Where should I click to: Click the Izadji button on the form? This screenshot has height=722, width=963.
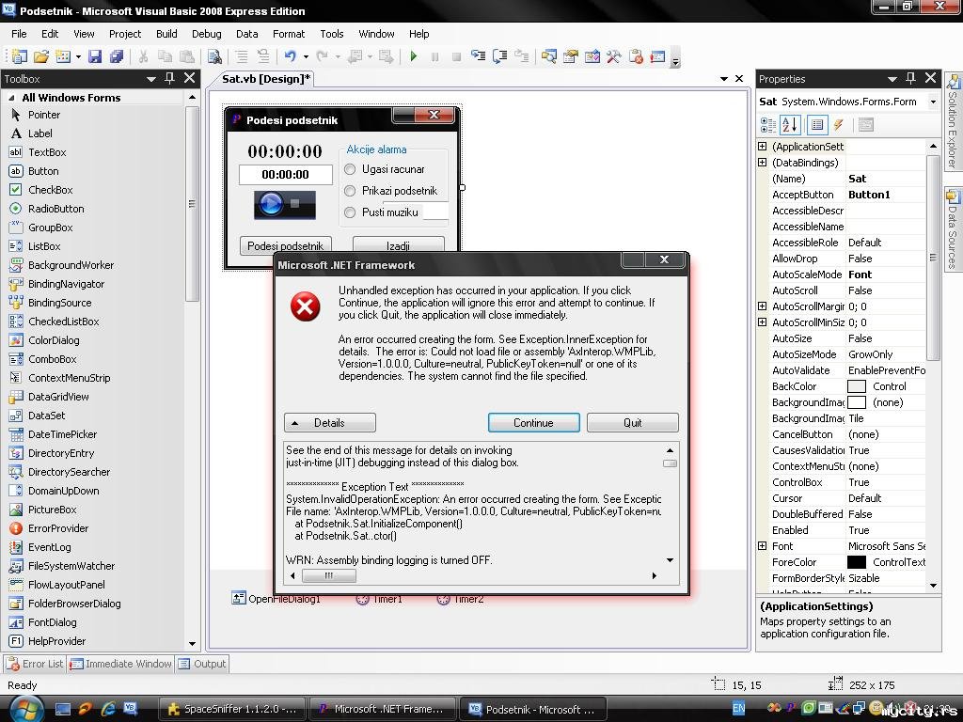[398, 245]
